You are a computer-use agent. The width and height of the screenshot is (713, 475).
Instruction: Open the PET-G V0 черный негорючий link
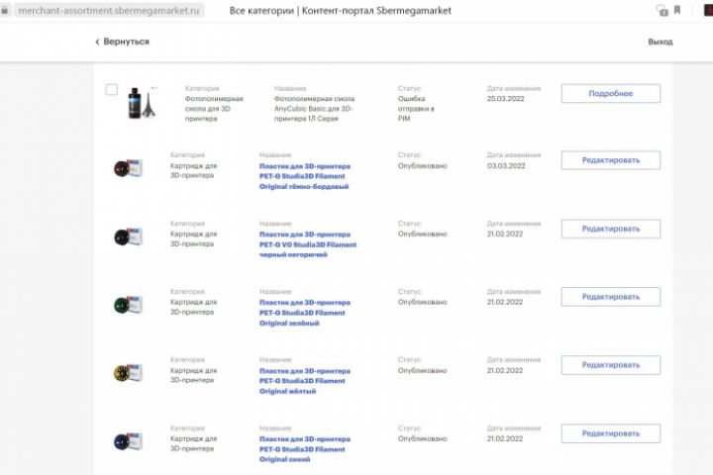[308, 244]
